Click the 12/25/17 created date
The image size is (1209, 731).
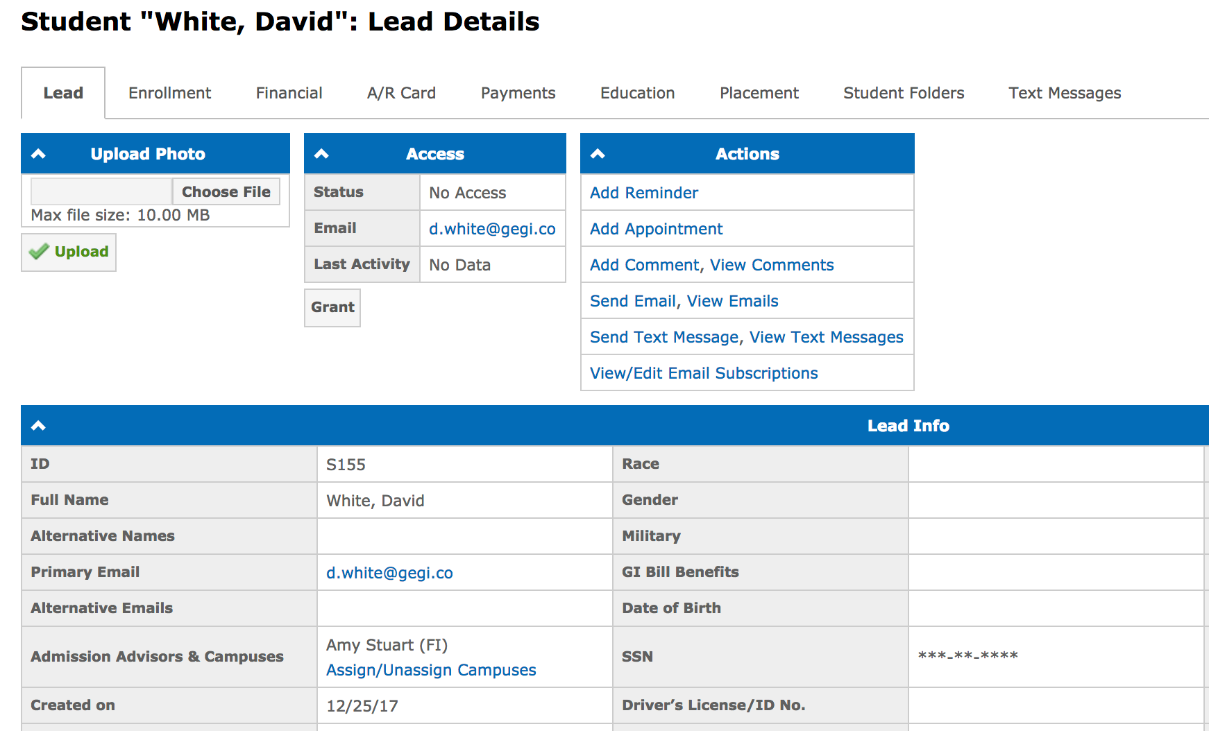[x=362, y=706]
